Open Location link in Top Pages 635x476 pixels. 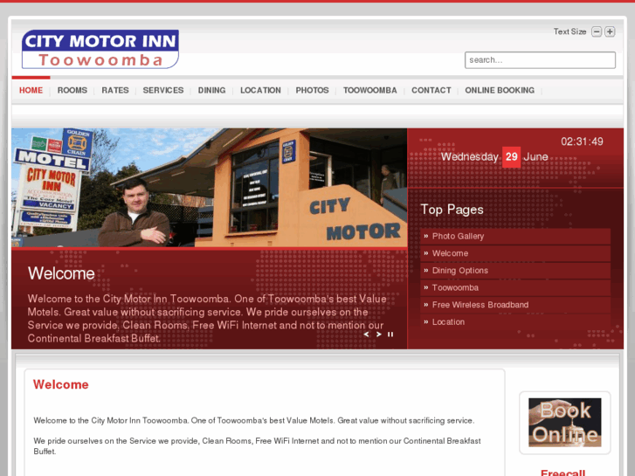[515, 322]
